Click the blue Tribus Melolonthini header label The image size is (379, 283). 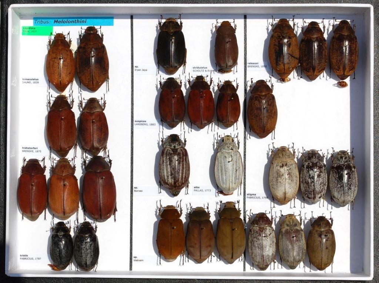[x=73, y=21]
